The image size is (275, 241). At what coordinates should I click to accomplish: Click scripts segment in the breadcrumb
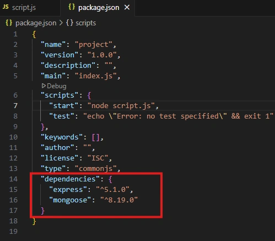85,23
